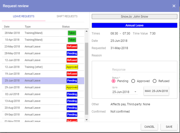The height and width of the screenshot is (133, 180).
Task: Click the MAX: 25-JUN-2018 button
Action: click(156, 91)
